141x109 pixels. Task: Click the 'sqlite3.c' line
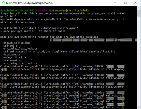(10, 46)
